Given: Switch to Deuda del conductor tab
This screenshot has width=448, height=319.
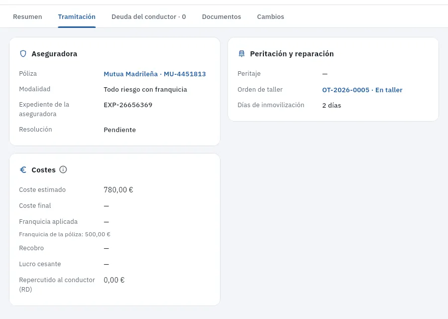Looking at the screenshot, I should point(148,16).
